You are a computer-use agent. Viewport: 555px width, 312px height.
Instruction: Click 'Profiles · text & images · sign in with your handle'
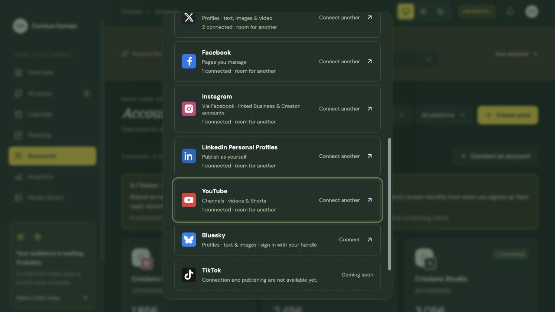point(259,245)
